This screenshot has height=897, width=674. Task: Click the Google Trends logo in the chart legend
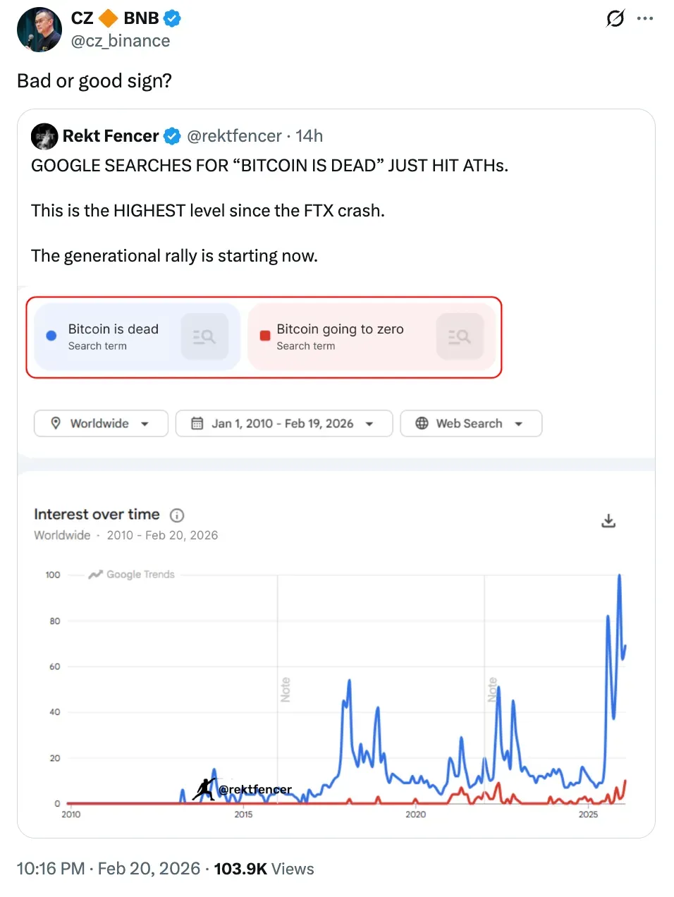[130, 574]
